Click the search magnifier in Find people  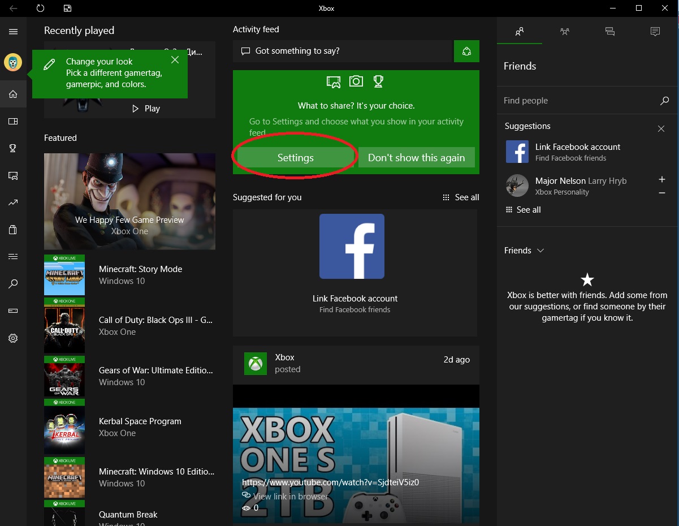point(664,101)
